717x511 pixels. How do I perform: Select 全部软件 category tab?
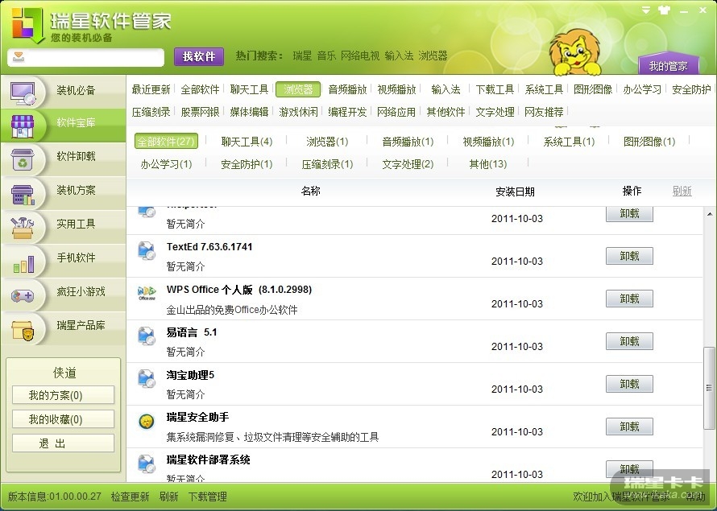pyautogui.click(x=200, y=89)
